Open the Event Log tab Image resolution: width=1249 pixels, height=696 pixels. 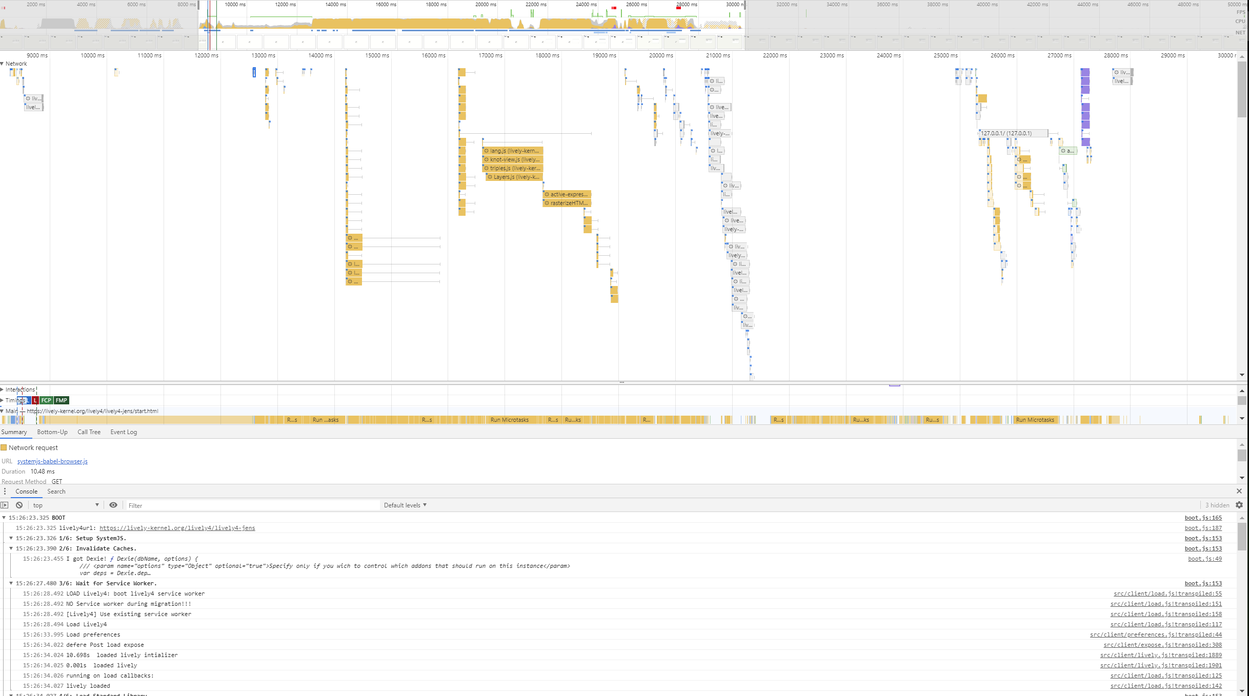pos(124,432)
